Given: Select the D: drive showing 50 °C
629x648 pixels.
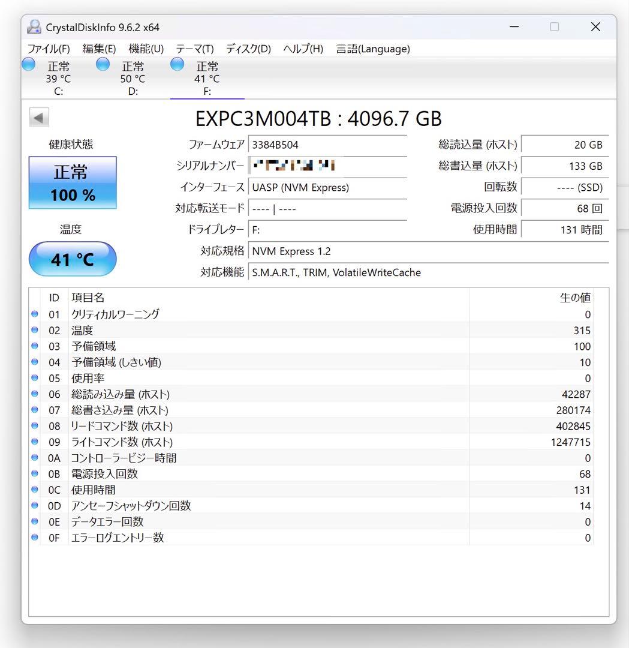Looking at the screenshot, I should pos(133,78).
